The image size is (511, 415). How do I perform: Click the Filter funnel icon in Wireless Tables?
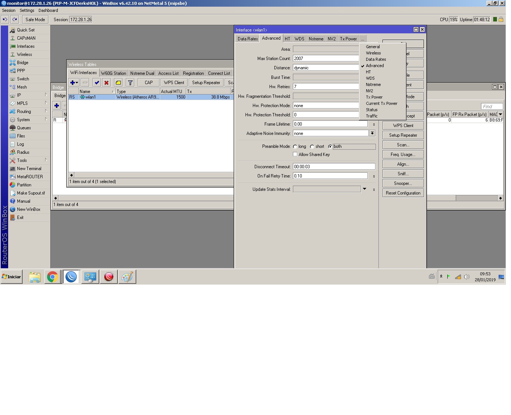coord(130,83)
